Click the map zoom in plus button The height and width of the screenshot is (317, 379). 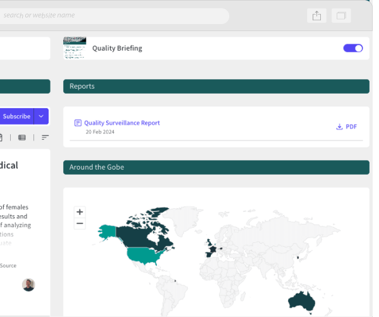tap(80, 212)
